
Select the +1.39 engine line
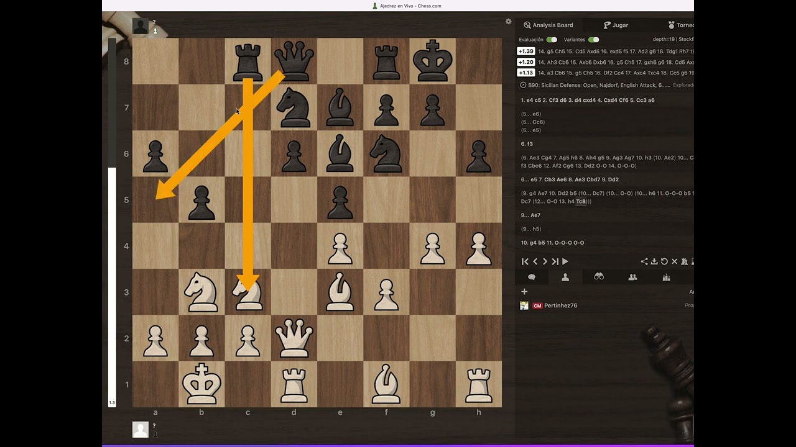(606, 52)
